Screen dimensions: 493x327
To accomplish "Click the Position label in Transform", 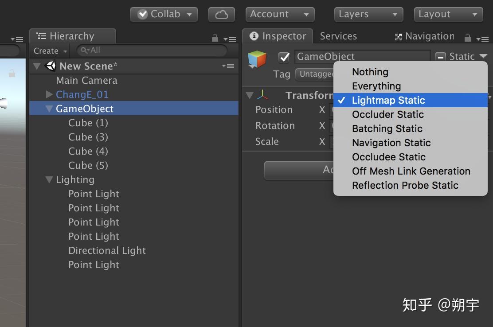I will tap(274, 109).
